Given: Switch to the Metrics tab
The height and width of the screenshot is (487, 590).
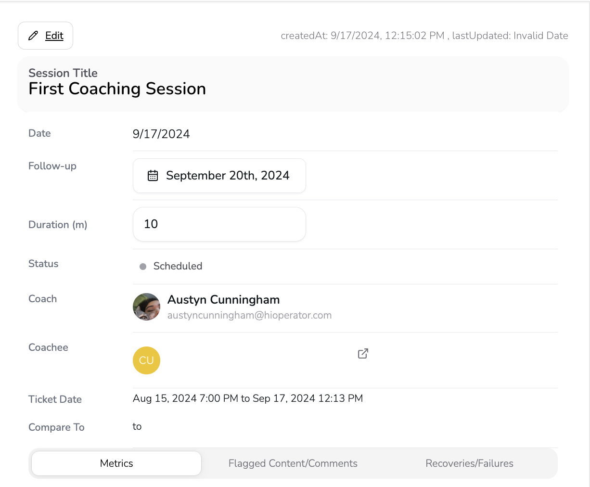Looking at the screenshot, I should [x=116, y=463].
